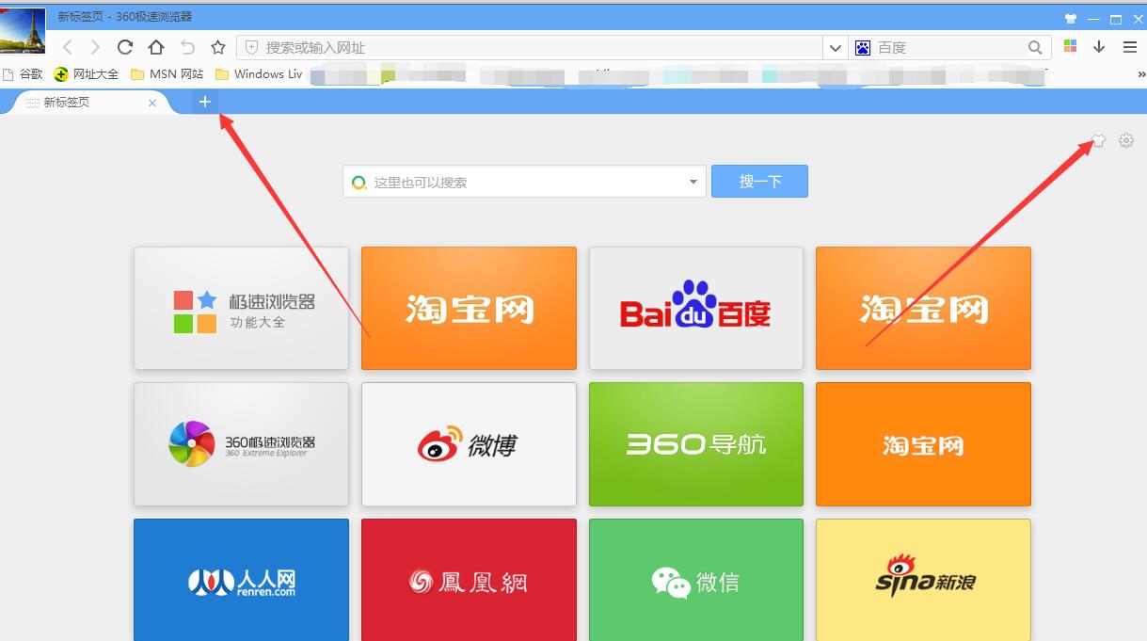
Task: Click the Baidu toolbar search field
Action: 950,47
